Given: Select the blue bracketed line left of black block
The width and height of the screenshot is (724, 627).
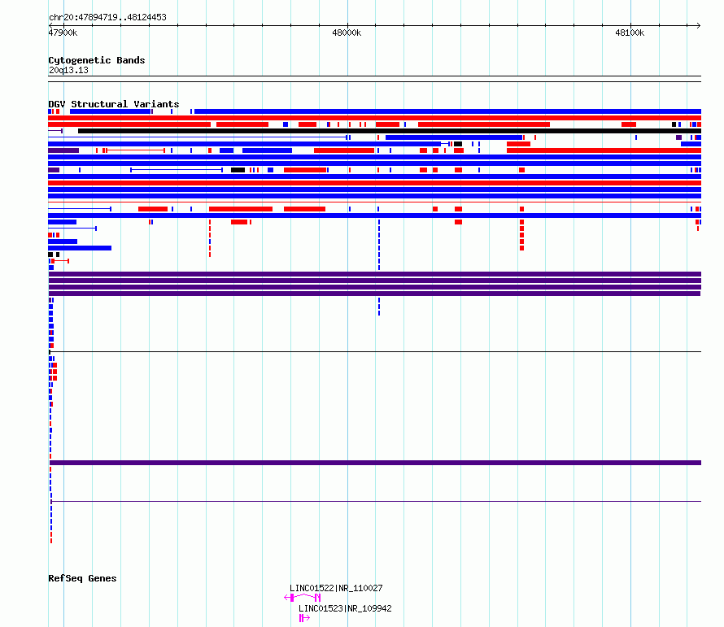Looking at the screenshot, I should coord(177,170).
